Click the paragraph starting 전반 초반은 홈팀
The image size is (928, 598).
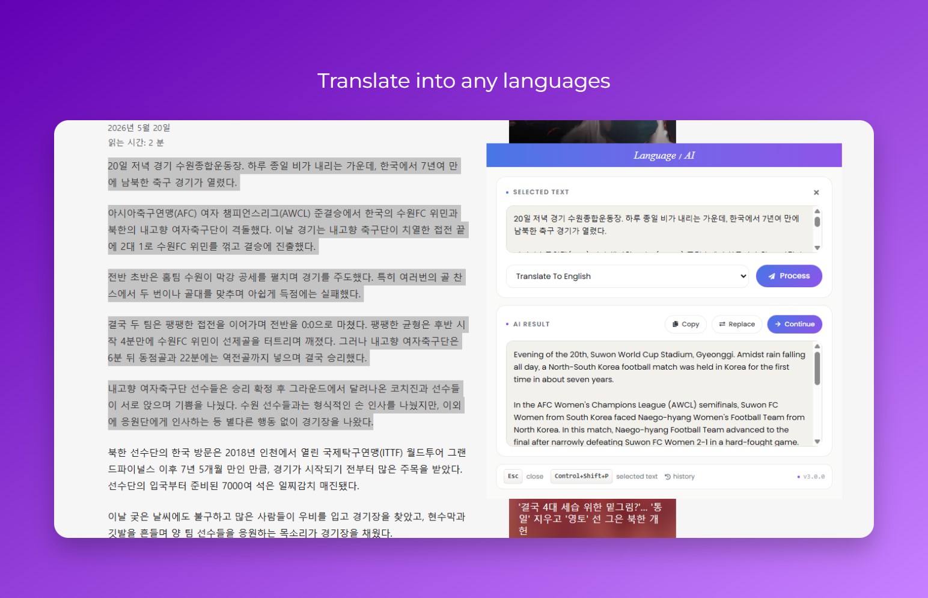(286, 285)
